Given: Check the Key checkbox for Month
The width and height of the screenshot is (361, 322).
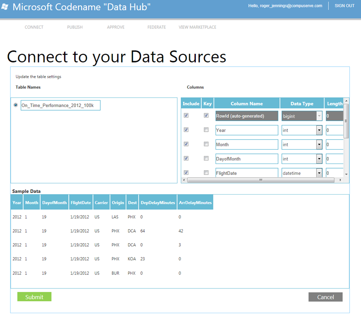Looking at the screenshot, I should click(x=206, y=144).
